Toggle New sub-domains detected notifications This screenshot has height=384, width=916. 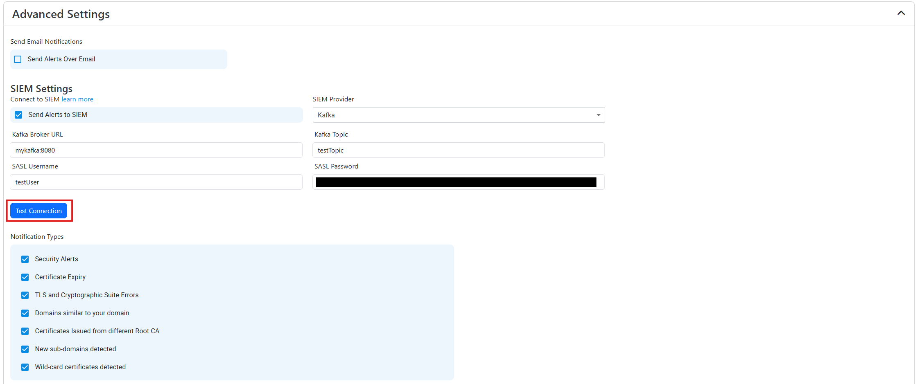[25, 349]
